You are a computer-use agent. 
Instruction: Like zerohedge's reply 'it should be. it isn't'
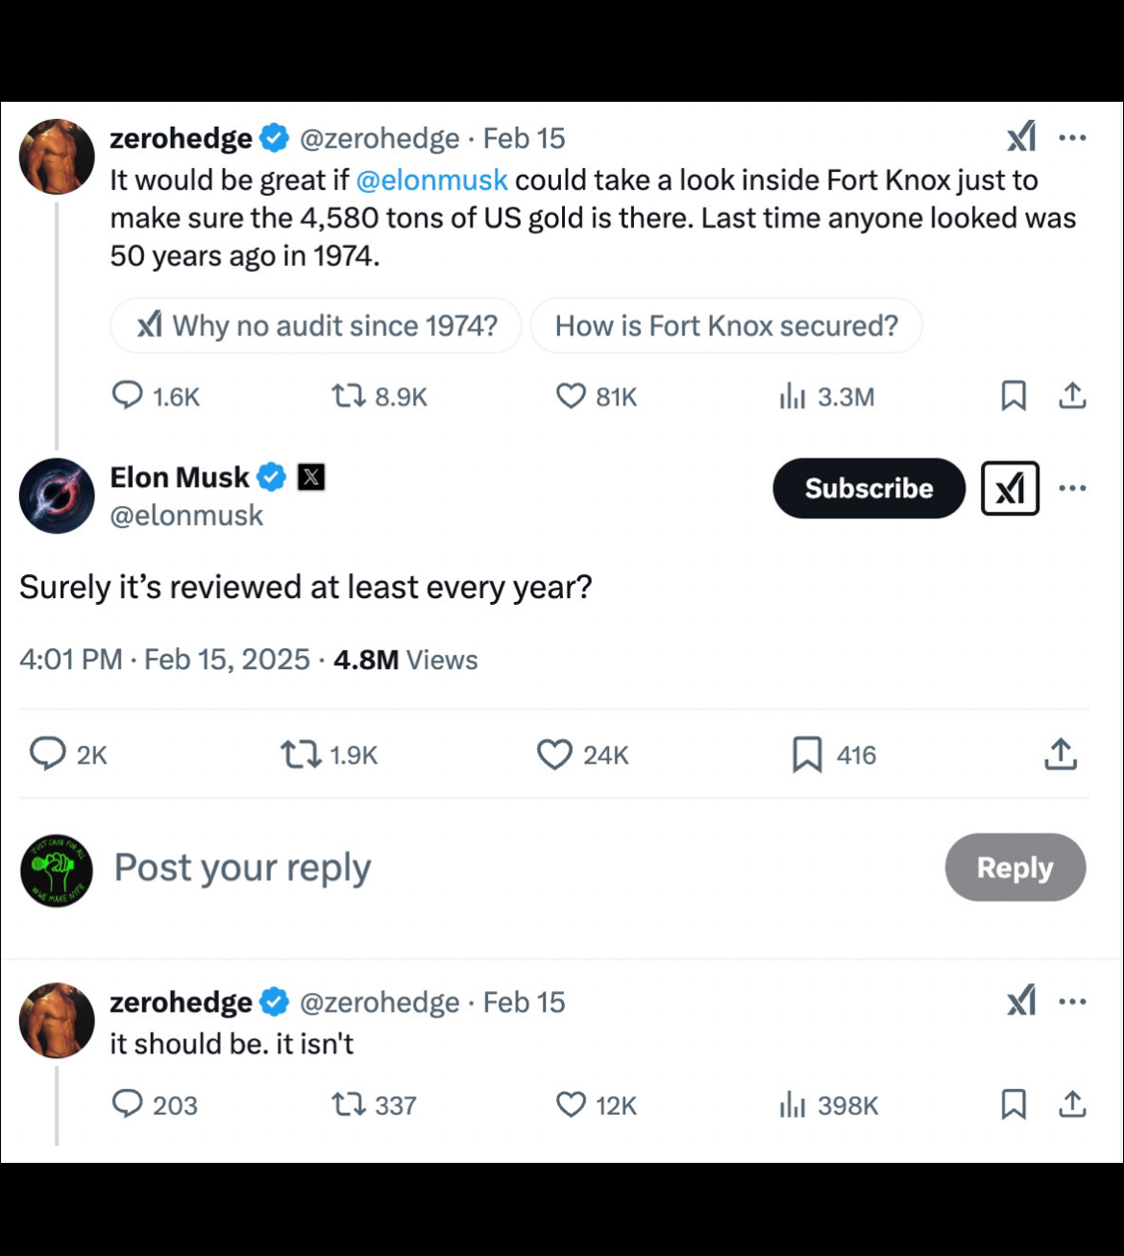571,1104
